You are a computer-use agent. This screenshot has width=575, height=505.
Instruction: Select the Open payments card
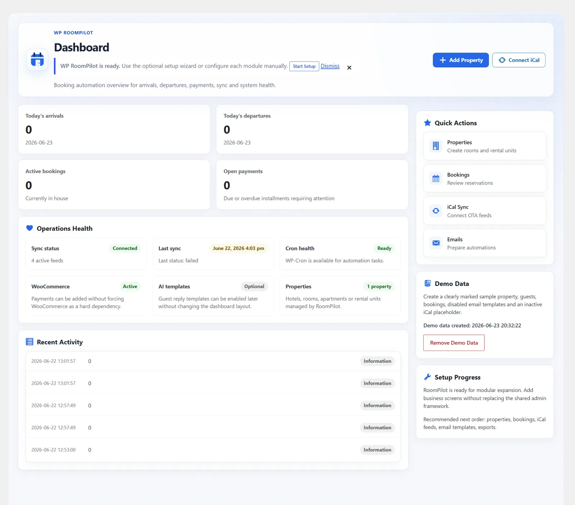tap(312, 185)
